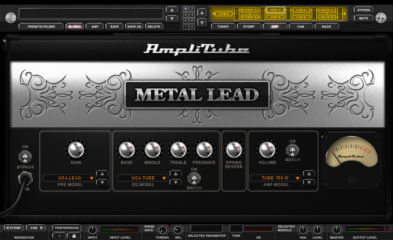Select preset slot 1
The height and width of the screenshot is (240, 393).
186,9
